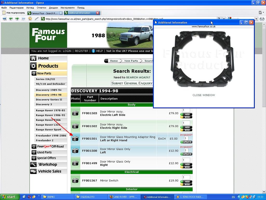Image resolution: width=266 pixels, height=200 pixels.
Task: Open the closed-tabs trash can icon
Action: pos(260,12)
